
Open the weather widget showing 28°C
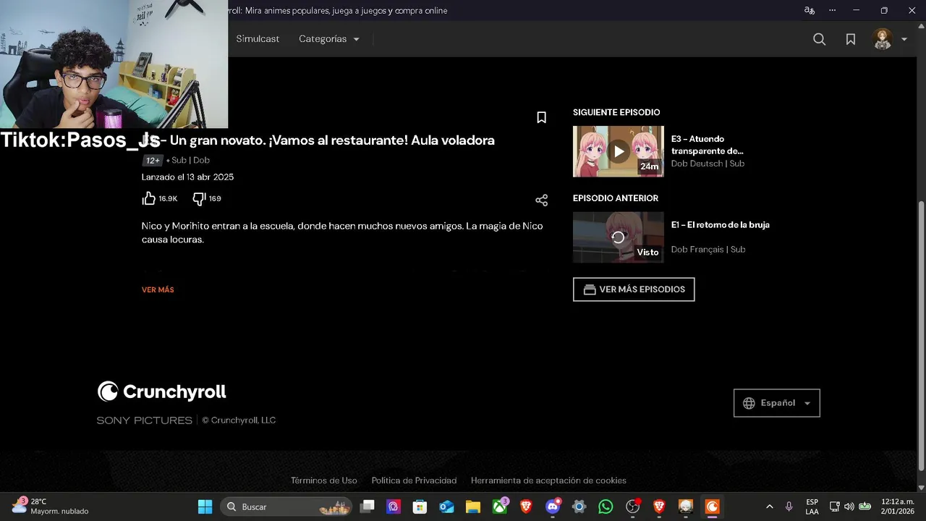pos(51,507)
